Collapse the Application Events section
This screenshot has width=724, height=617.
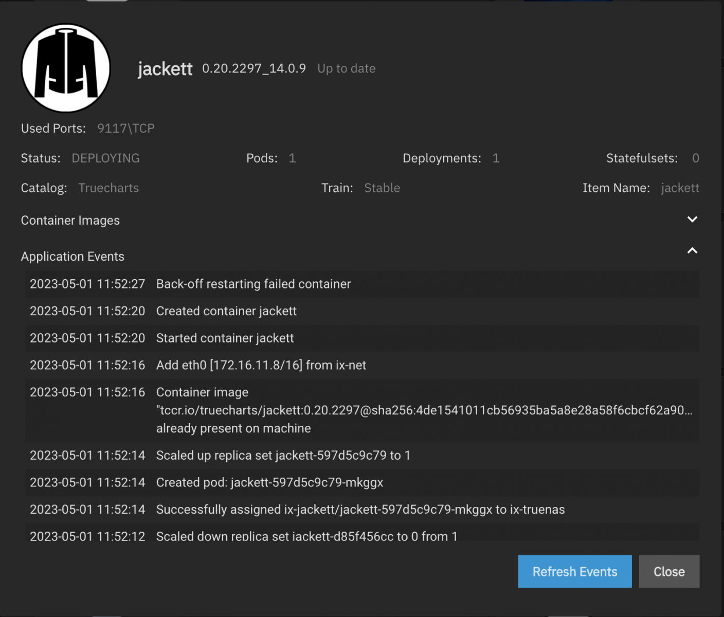pos(692,251)
